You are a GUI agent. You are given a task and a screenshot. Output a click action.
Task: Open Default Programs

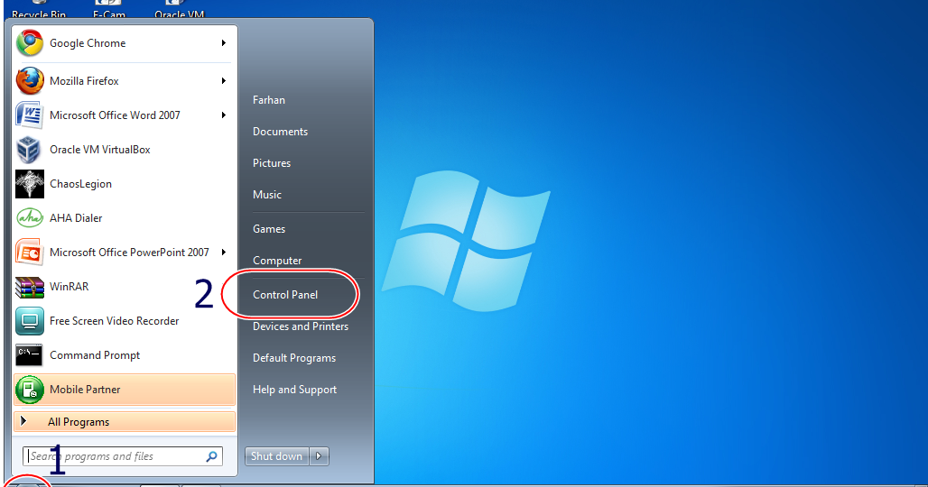294,357
